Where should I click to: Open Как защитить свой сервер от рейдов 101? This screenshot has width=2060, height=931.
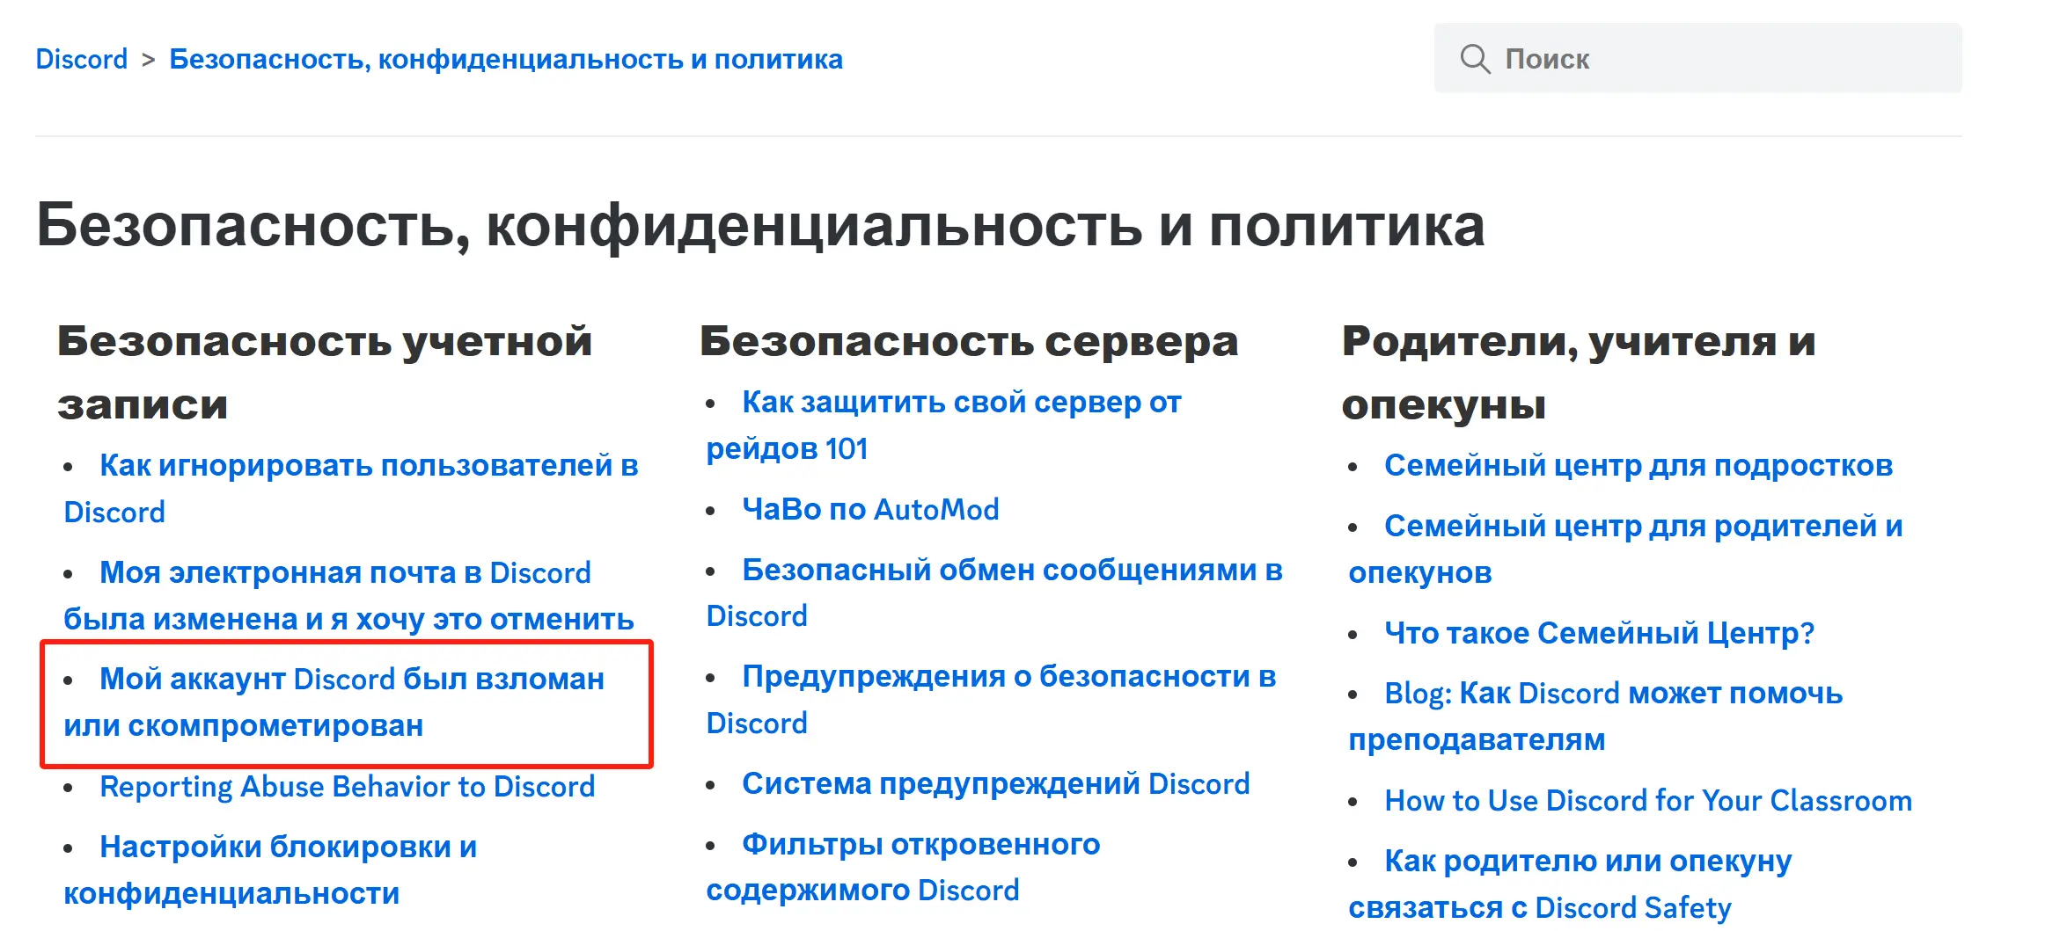pyautogui.click(x=944, y=425)
